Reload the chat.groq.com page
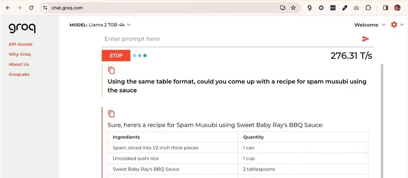 (x=31, y=8)
